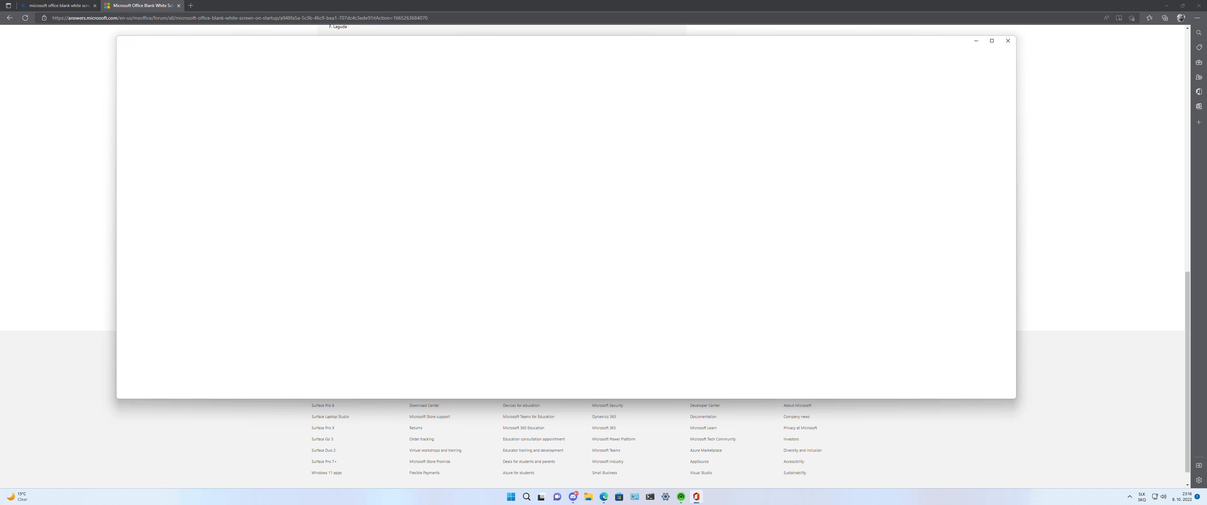Open the Download Center footer link
Image resolution: width=1207 pixels, height=505 pixels.
tap(424, 405)
